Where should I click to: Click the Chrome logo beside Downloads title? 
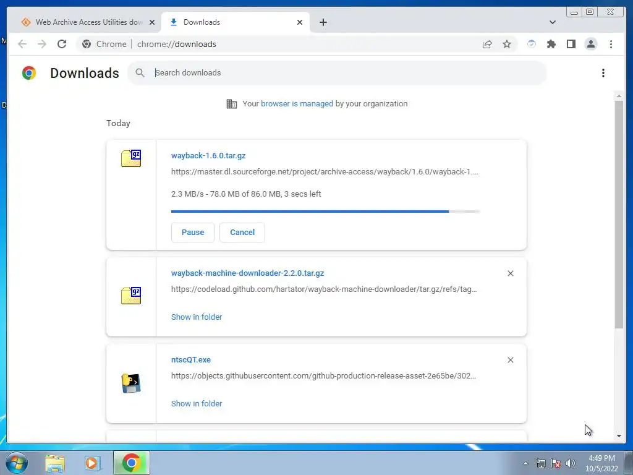click(x=29, y=73)
